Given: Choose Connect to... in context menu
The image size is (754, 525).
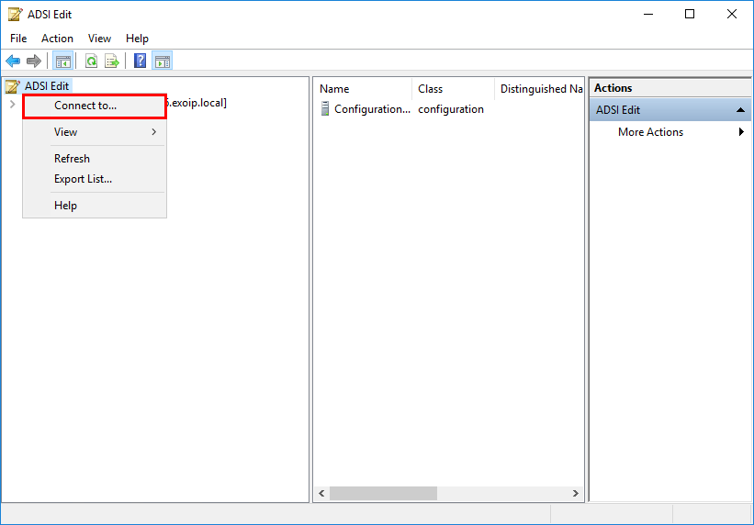Looking at the screenshot, I should point(95,106).
